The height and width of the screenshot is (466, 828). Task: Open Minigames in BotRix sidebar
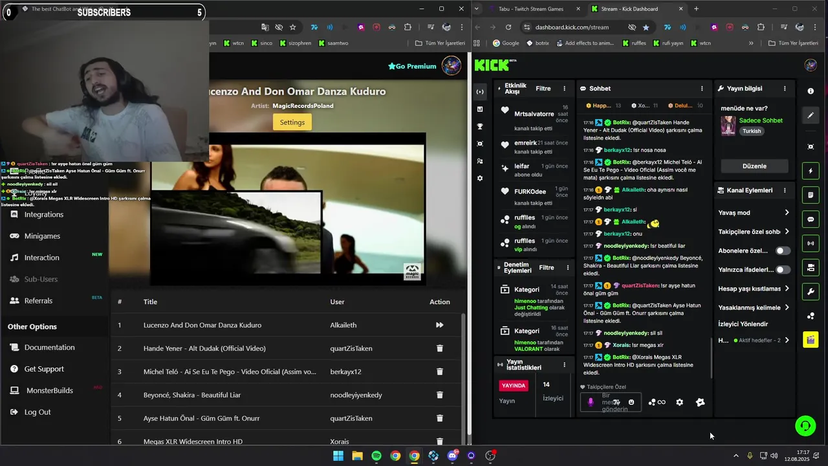42,236
